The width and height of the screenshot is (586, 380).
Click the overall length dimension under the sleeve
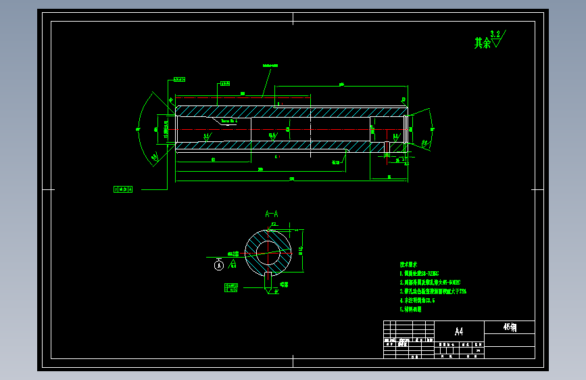point(291,179)
